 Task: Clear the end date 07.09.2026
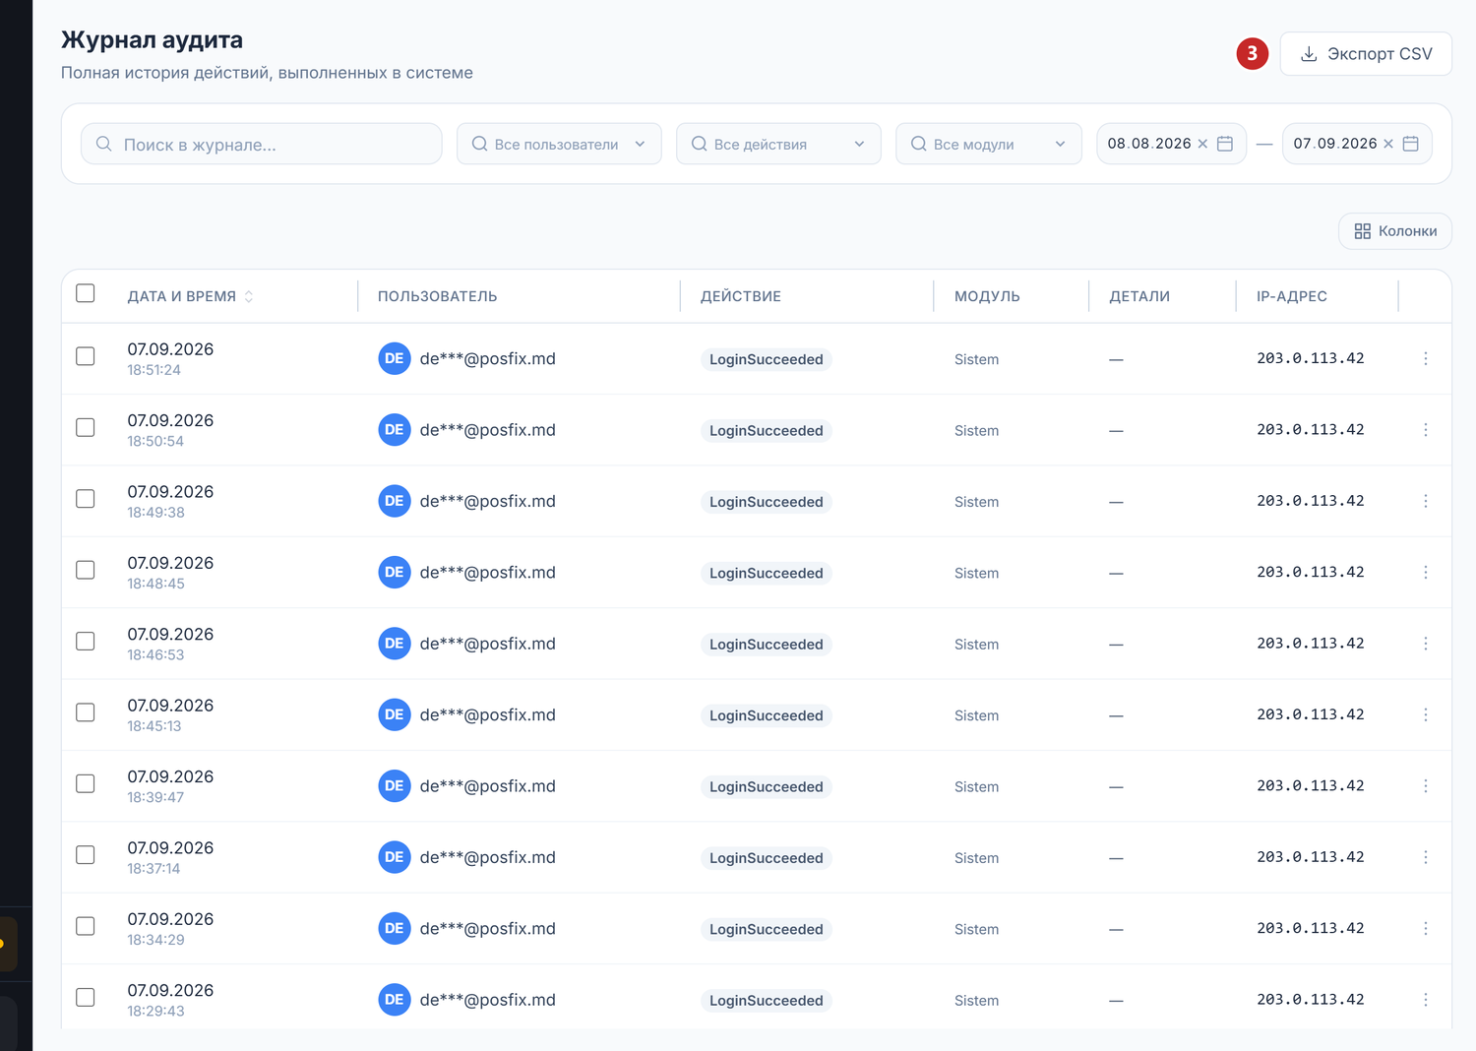coord(1388,144)
